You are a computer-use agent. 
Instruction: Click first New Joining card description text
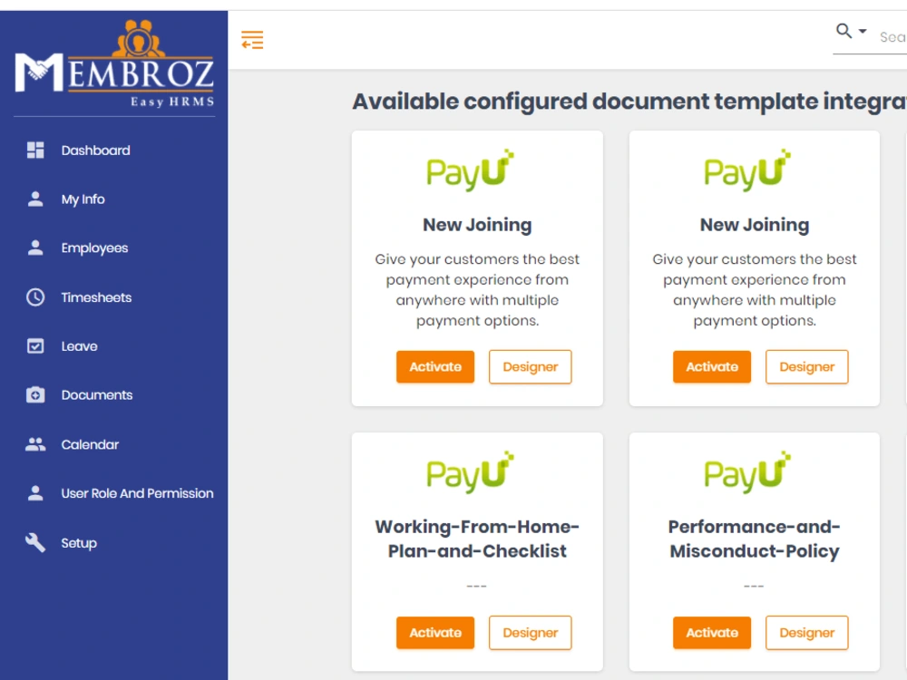(477, 290)
